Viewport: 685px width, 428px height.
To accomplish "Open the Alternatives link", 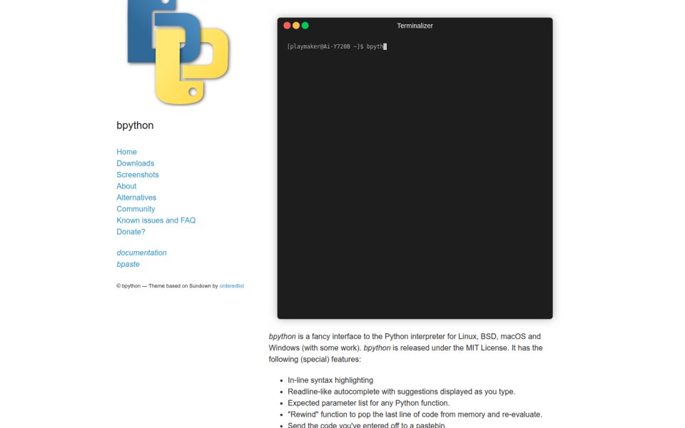I will click(x=136, y=198).
